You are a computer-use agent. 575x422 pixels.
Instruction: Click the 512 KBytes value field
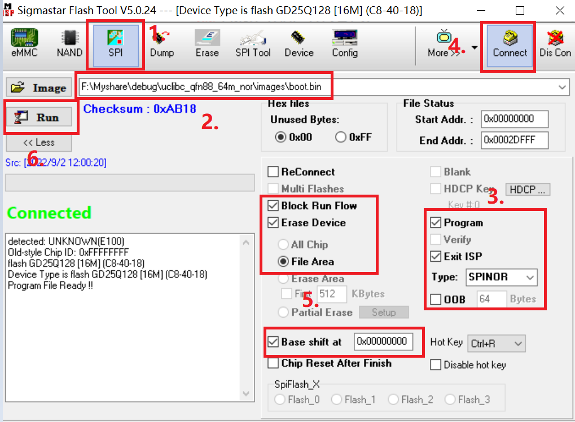(x=331, y=294)
